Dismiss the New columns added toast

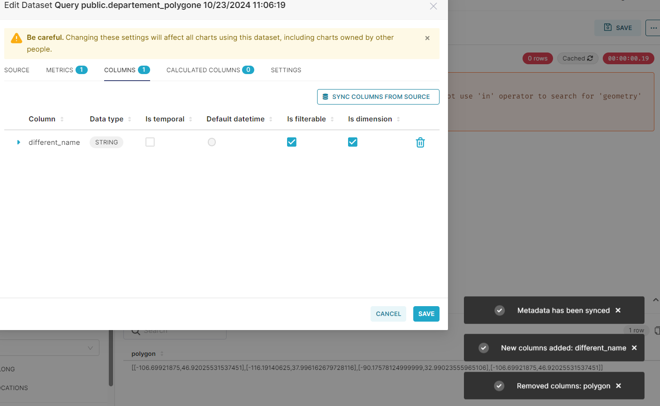634,348
